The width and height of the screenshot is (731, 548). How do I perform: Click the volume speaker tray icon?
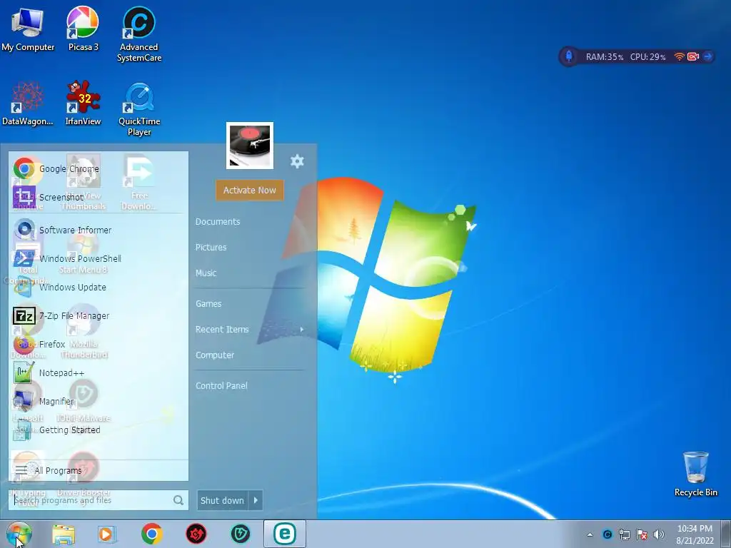pyautogui.click(x=659, y=534)
